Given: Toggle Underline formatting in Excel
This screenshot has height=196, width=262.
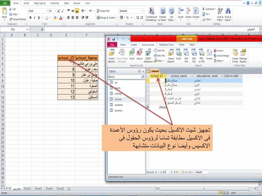Looking at the screenshot, I should coord(39,17).
